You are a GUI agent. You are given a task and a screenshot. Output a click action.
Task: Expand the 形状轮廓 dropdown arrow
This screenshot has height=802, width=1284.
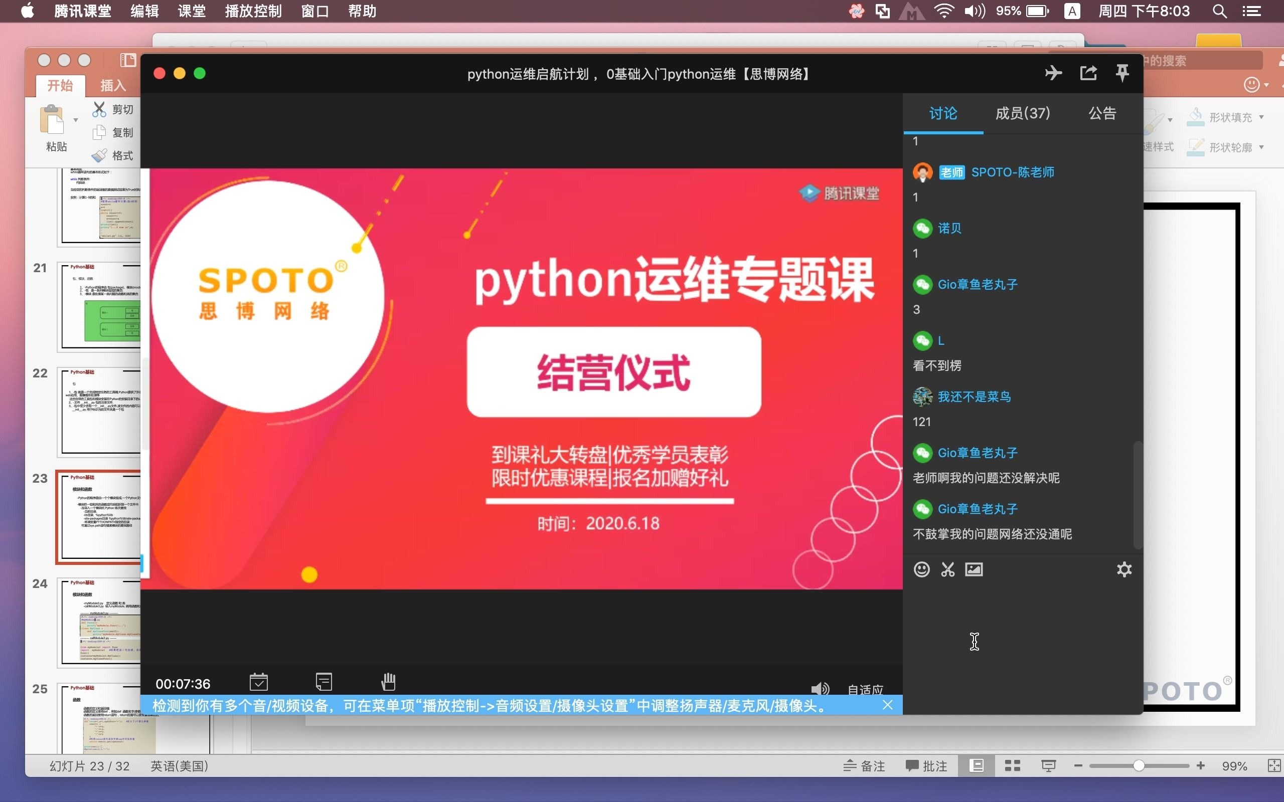pos(1261,147)
